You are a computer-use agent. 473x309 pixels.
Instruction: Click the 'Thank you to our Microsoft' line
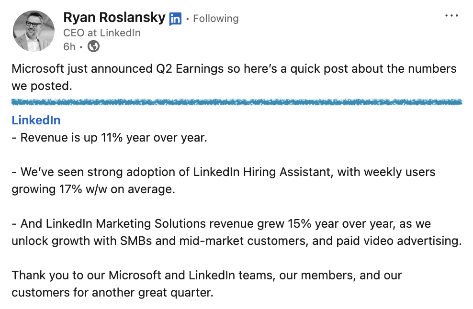pyautogui.click(x=206, y=275)
